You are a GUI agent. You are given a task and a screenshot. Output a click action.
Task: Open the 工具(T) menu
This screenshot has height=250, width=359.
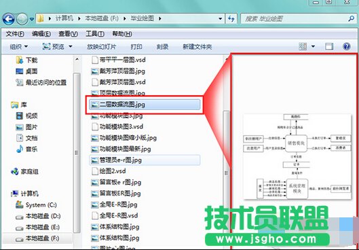point(95,34)
